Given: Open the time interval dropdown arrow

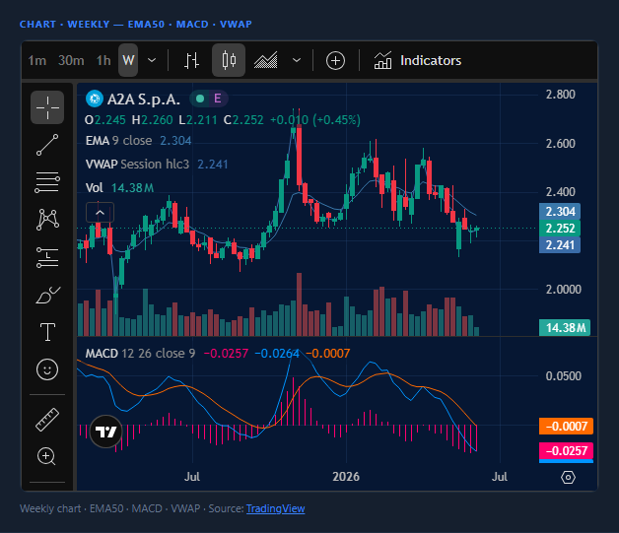Looking at the screenshot, I should click(x=152, y=60).
